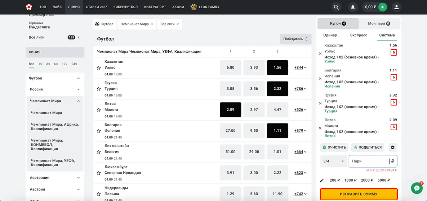This screenshot has width=427, height=201.
Task: Switch to the Мои пари tab
Action: 379,24
